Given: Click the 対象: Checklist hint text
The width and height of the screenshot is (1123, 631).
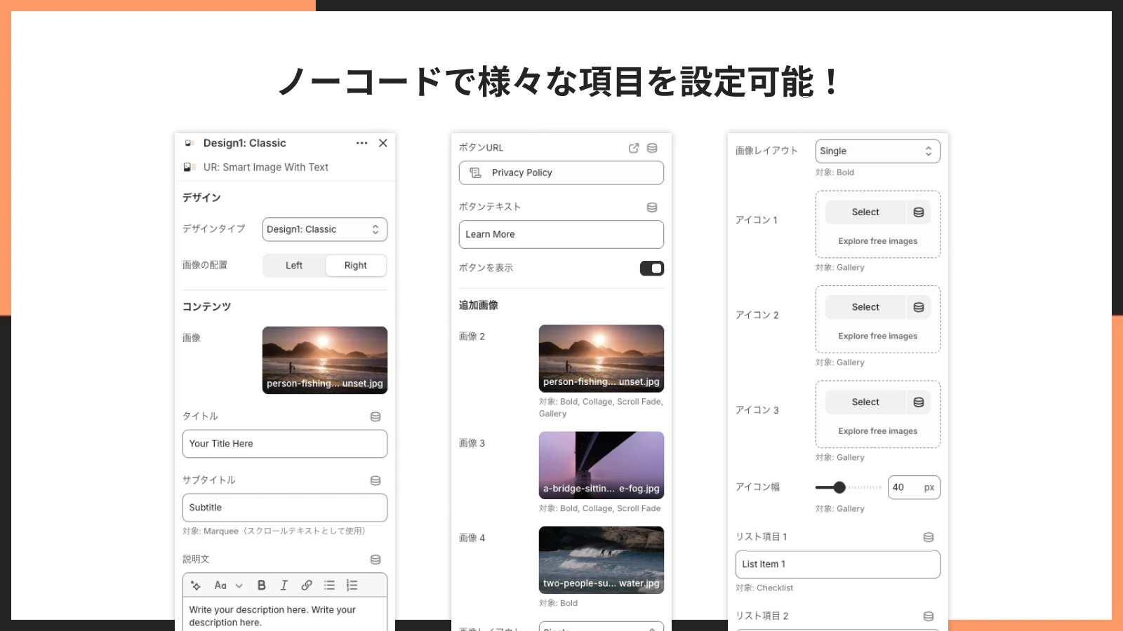Looking at the screenshot, I should (764, 588).
